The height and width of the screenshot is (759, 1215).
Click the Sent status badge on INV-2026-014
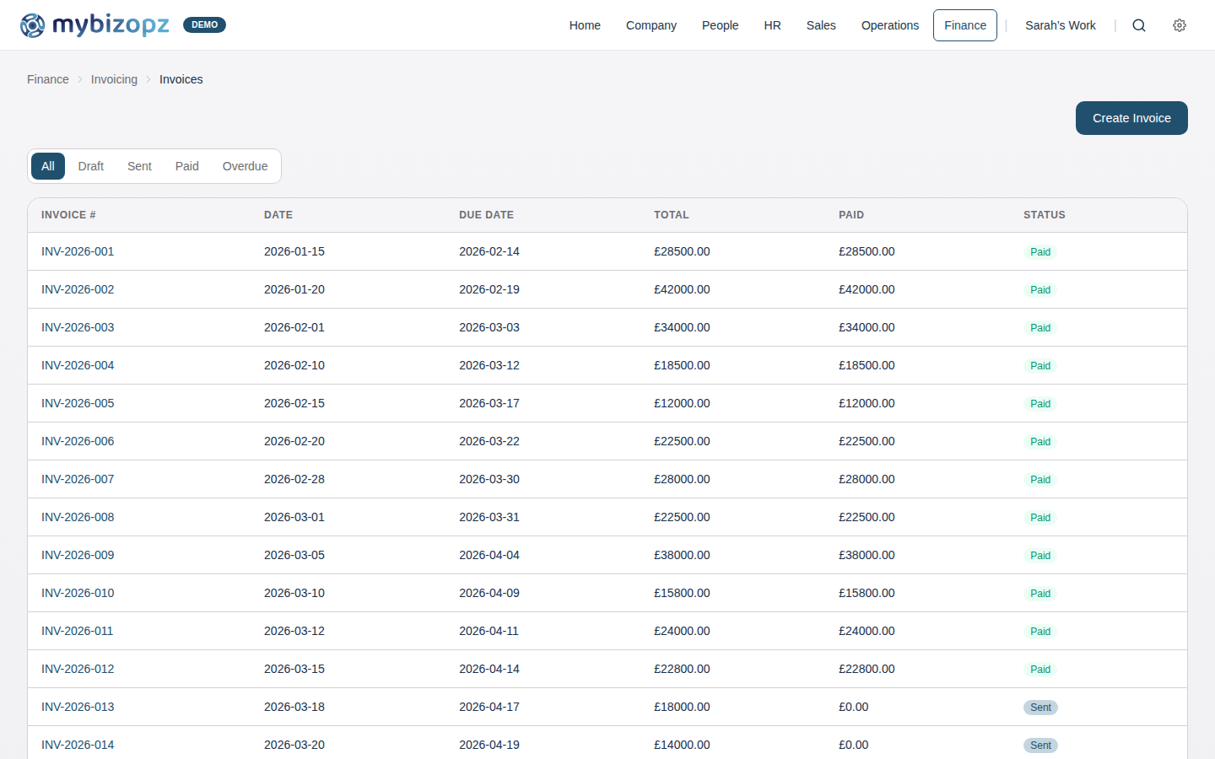pos(1040,746)
